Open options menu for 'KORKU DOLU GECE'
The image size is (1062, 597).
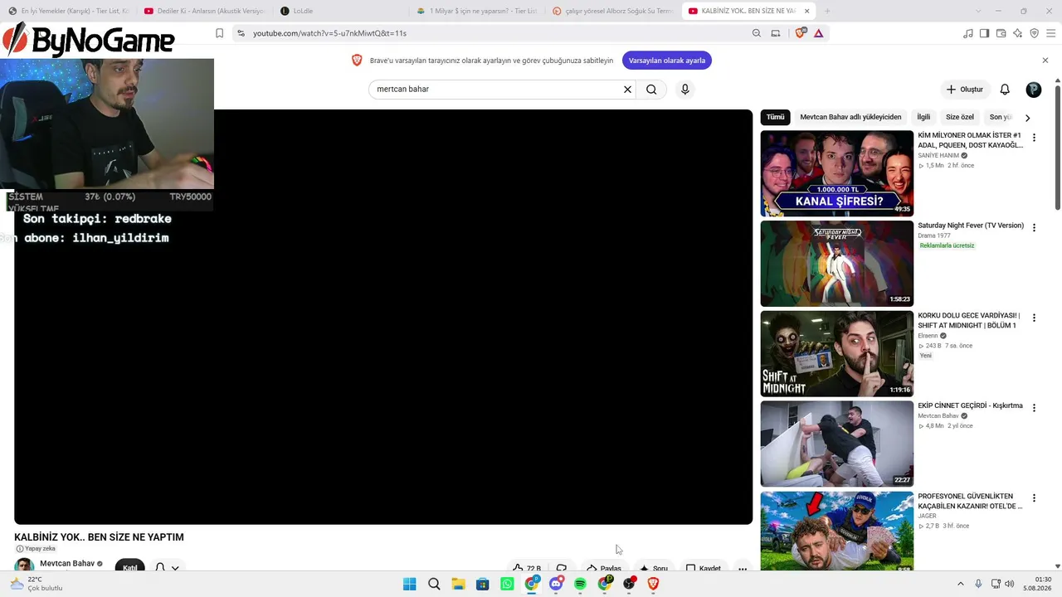pos(1034,318)
